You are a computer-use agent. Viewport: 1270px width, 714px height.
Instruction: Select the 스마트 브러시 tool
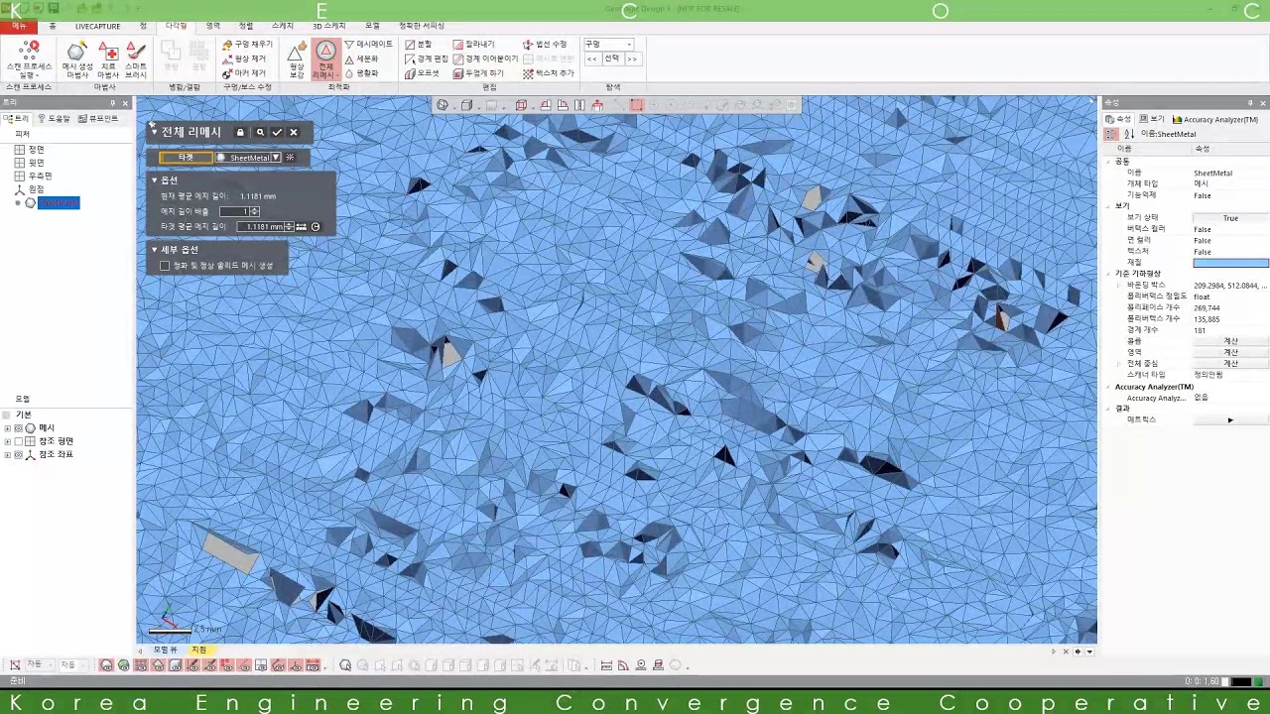click(x=136, y=59)
